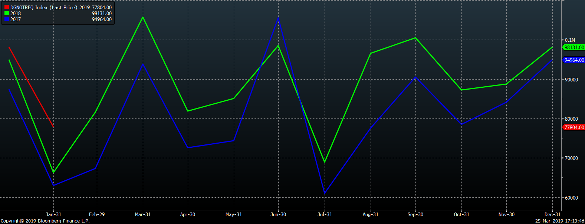Click the Sep-30 date label
Viewport: 585px width, 224px height.
[415, 214]
